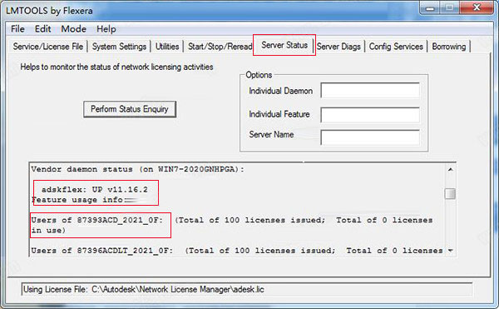Image resolution: width=499 pixels, height=309 pixels.
Task: Switch to Config Services tab
Action: coord(396,47)
